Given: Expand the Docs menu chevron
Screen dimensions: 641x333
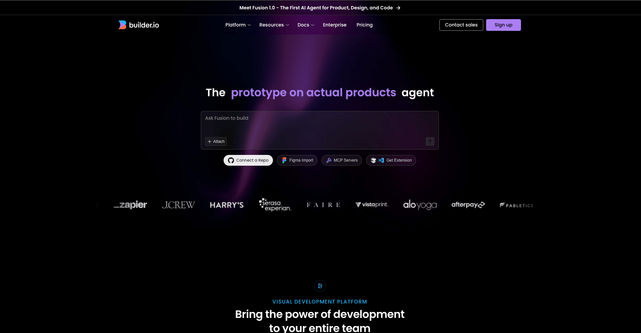Looking at the screenshot, I should (x=312, y=25).
